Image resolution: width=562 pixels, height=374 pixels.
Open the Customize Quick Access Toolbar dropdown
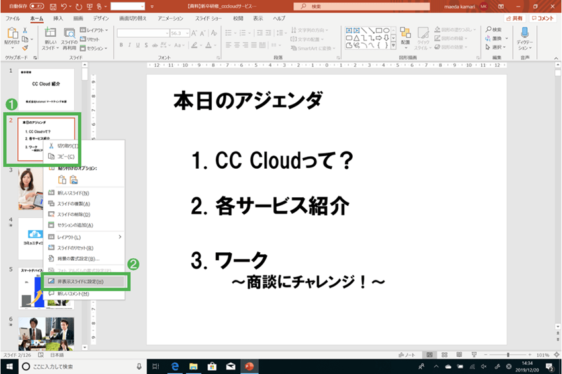152,7
